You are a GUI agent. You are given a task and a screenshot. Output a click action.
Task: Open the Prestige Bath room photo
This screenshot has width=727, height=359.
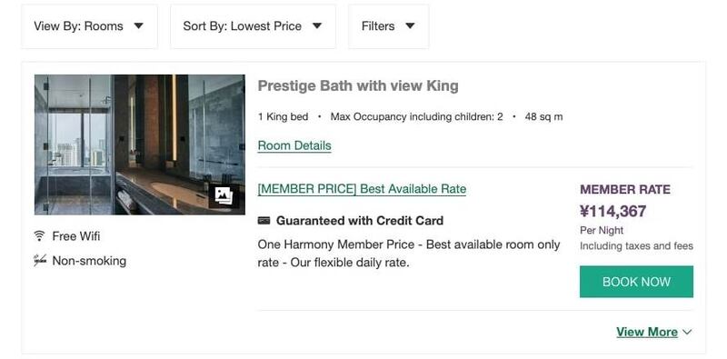[140, 145]
